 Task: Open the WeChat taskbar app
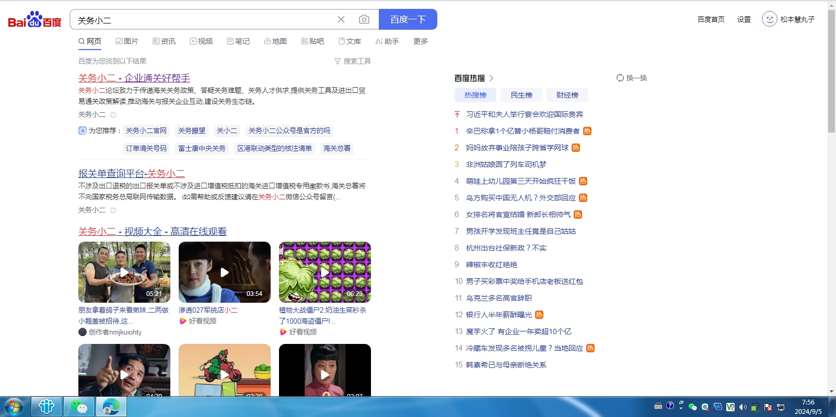tap(79, 407)
